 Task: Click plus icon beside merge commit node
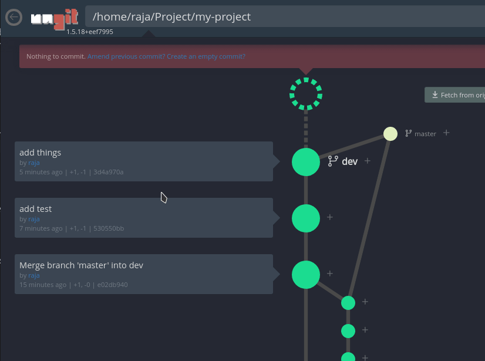click(330, 274)
